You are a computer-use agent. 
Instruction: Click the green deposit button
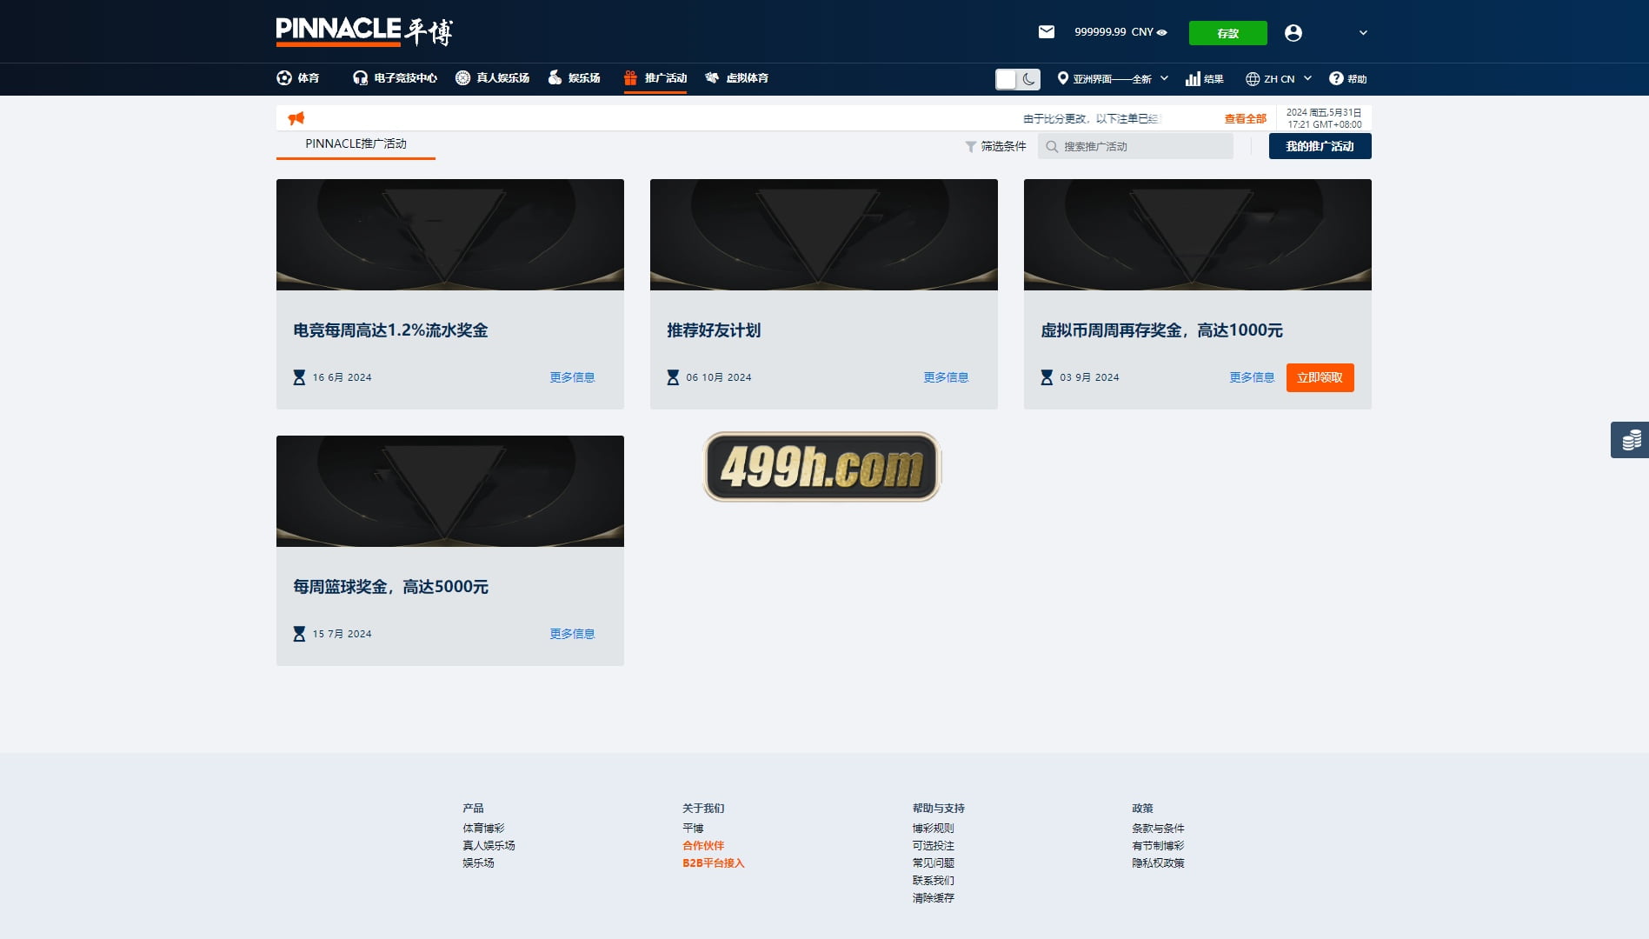pyautogui.click(x=1227, y=33)
